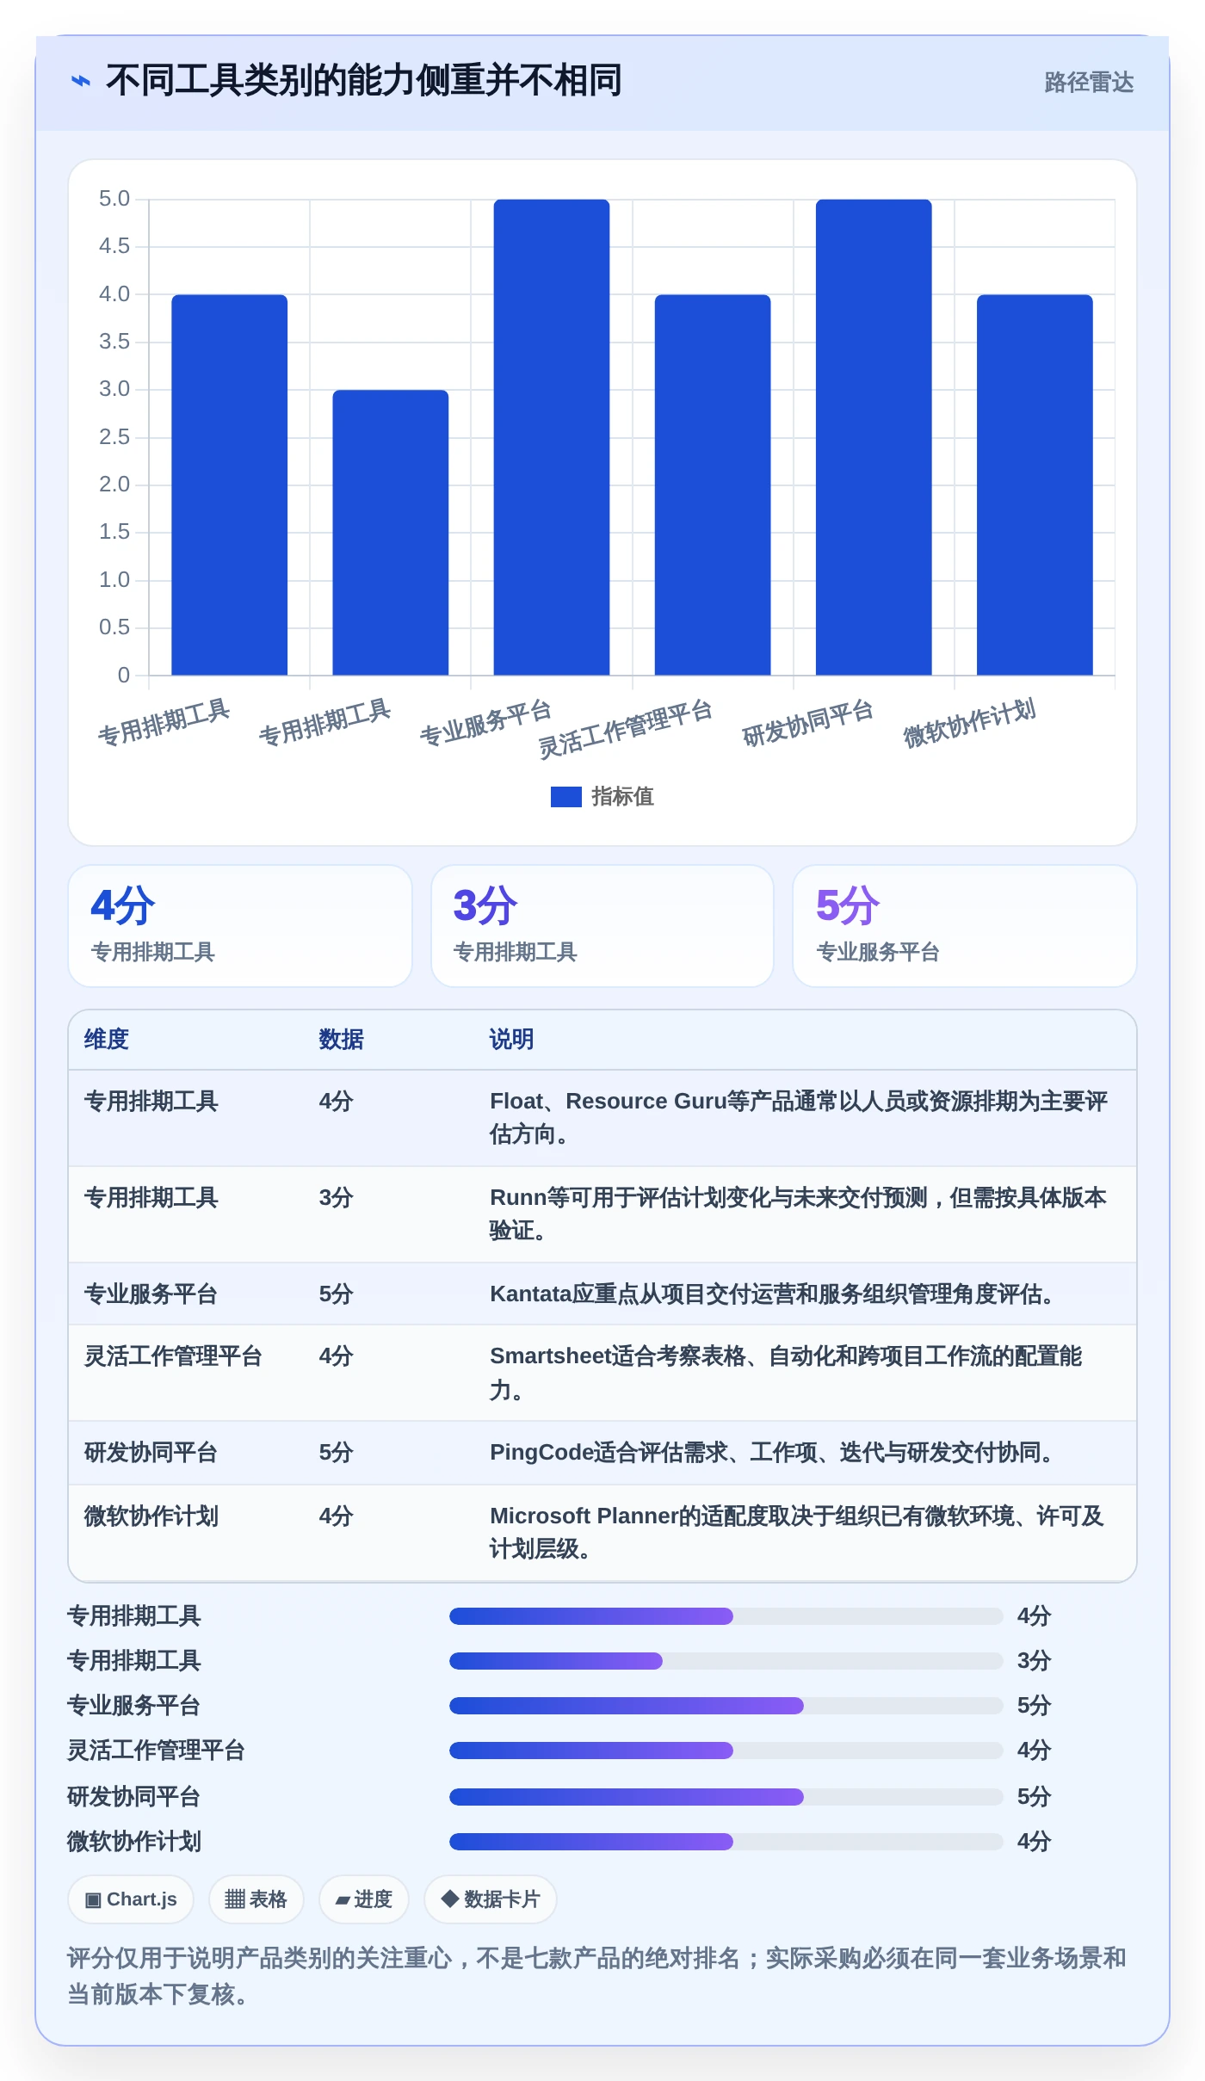Click the 专业服务平台 label in progress list
Viewport: 1205px width, 2081px height.
[x=134, y=1706]
